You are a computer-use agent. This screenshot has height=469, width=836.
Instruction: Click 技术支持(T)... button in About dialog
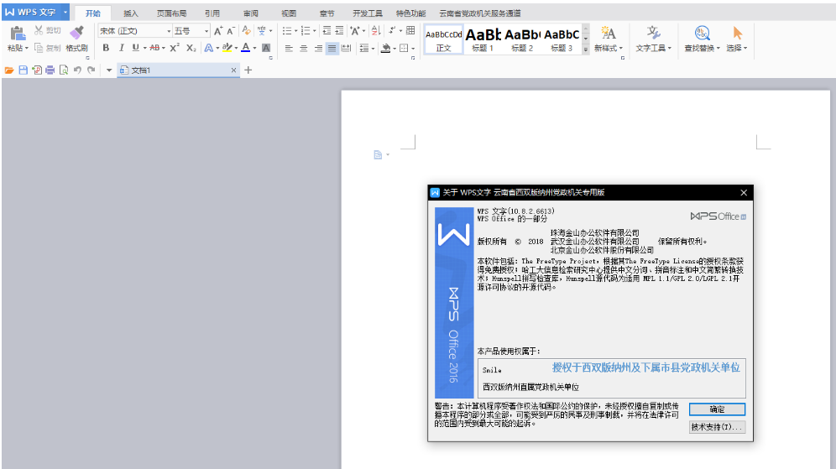point(717,427)
